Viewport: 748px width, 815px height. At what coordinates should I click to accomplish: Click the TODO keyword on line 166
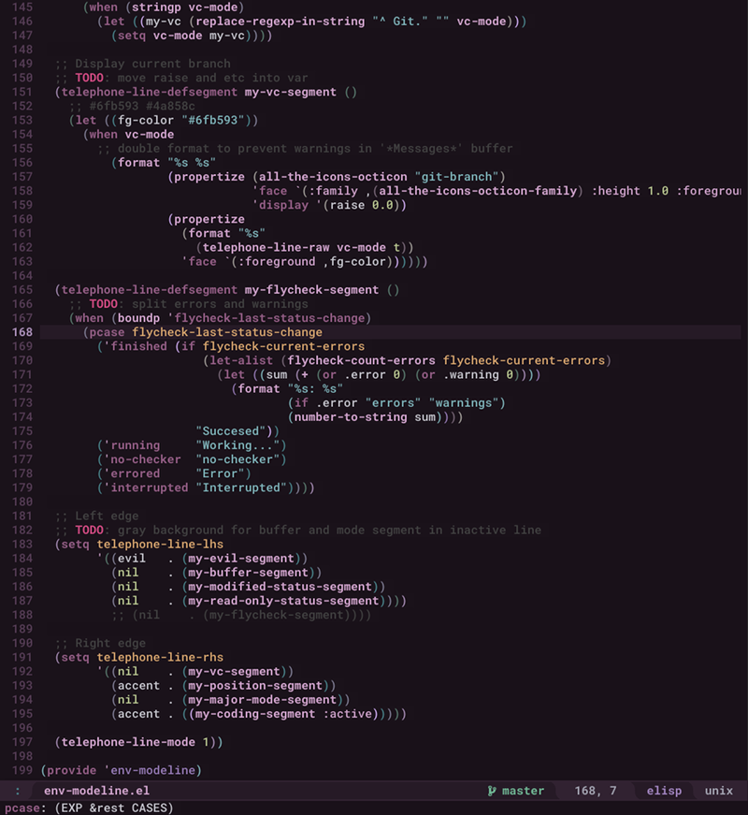pos(104,303)
